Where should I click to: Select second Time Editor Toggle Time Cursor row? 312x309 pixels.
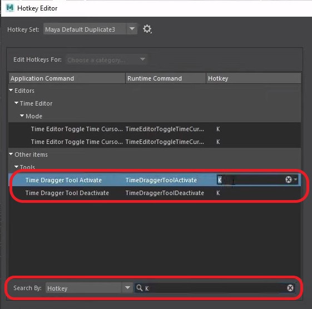(155, 142)
